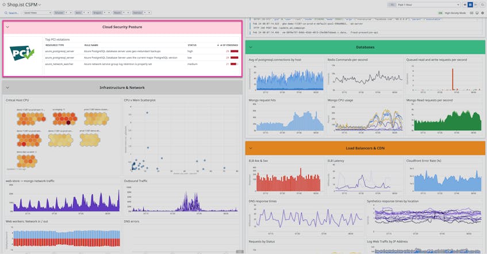Select the current major PostgreSQL version rule row
Screen dimensions: 487x254
coord(142,57)
